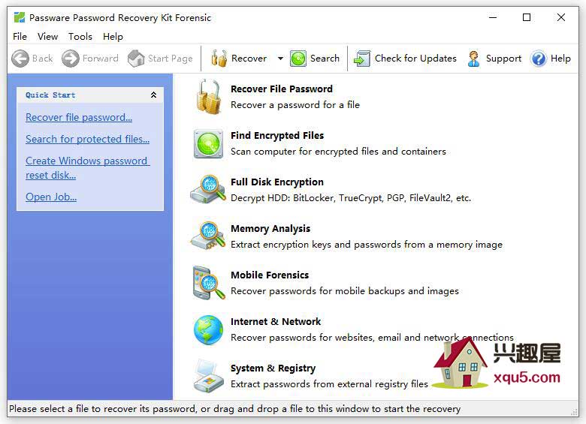Open the Recover dropdown arrow
Viewport: 586px width, 424px height.
pos(280,59)
